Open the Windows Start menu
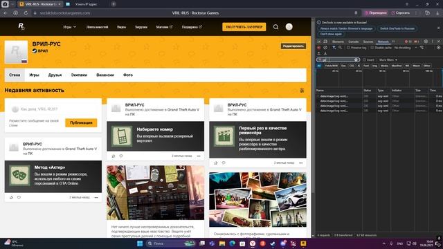This screenshot has width=443, height=249. point(140,243)
